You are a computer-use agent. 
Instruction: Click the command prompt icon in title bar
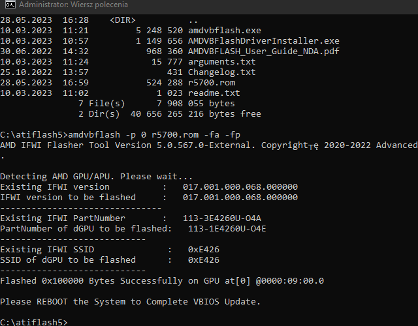10,5
